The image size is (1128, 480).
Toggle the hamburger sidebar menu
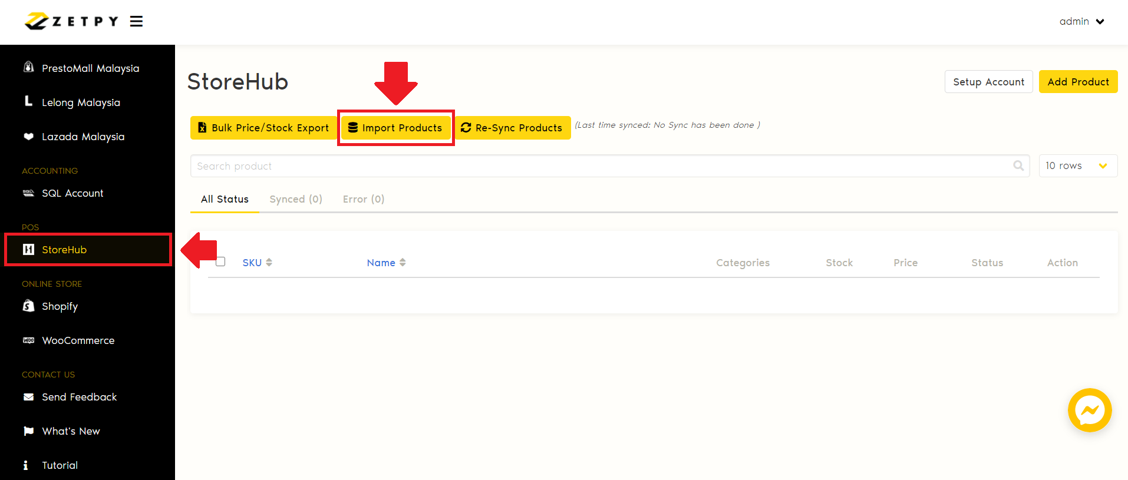point(137,21)
